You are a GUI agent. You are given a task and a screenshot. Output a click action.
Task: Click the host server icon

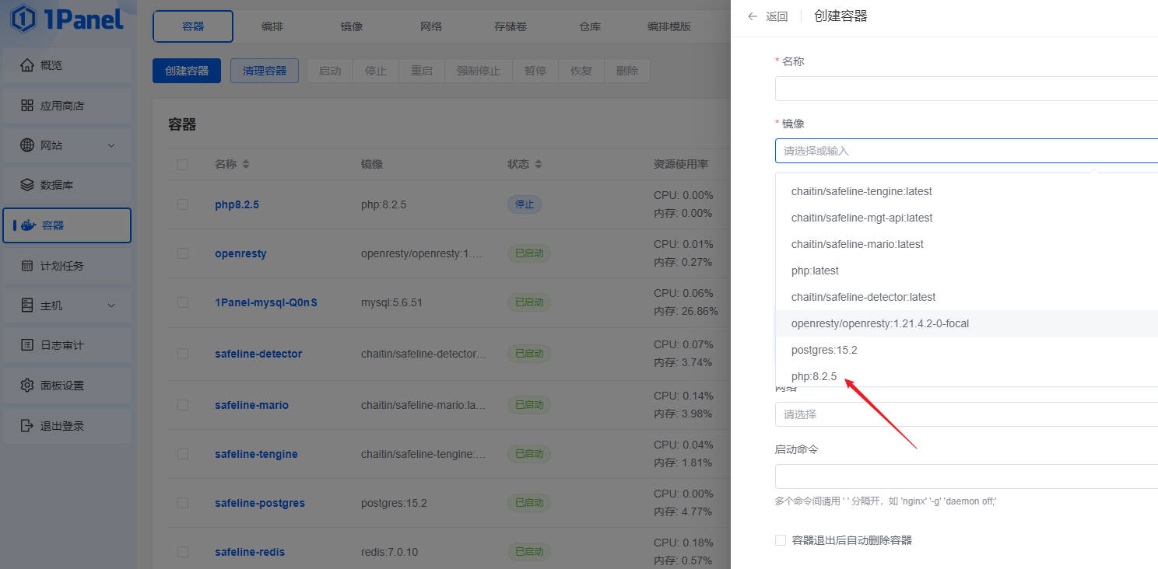[x=27, y=305]
